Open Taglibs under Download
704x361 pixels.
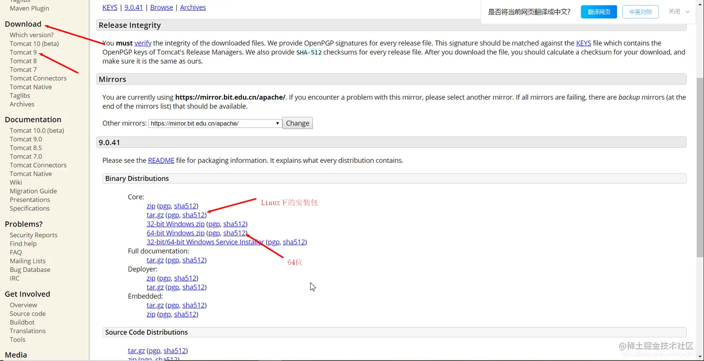(20, 95)
